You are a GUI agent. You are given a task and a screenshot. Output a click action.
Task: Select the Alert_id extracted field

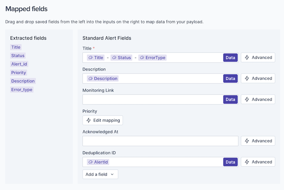[19, 64]
